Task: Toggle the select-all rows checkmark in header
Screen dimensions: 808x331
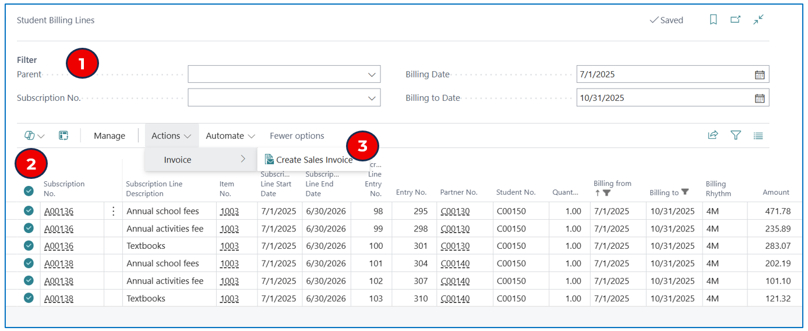Action: 29,190
